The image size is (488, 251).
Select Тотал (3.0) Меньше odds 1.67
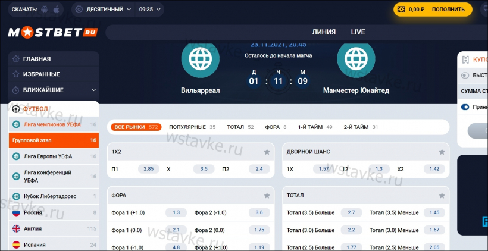[x=434, y=230]
